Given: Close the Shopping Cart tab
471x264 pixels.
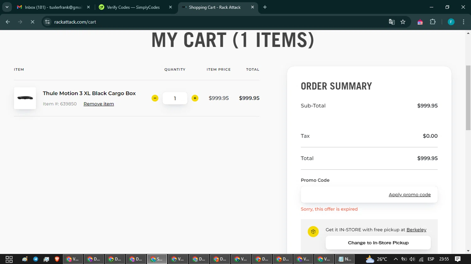Looking at the screenshot, I should (252, 7).
